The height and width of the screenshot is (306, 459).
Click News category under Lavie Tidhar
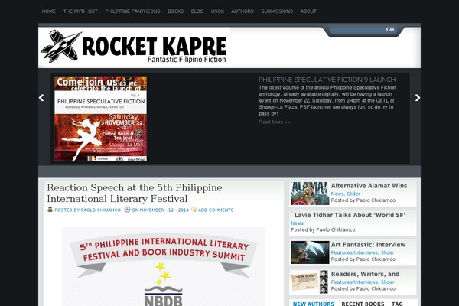coord(297,223)
